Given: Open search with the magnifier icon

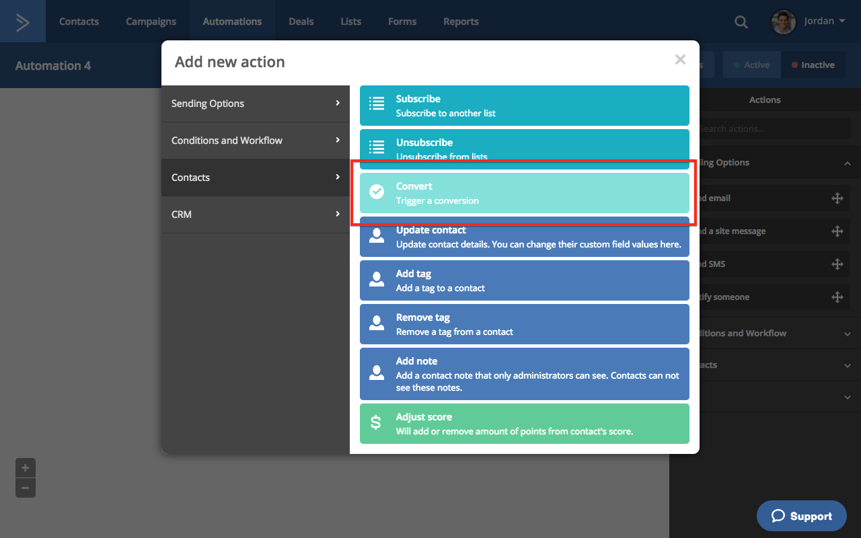Looking at the screenshot, I should [x=741, y=22].
